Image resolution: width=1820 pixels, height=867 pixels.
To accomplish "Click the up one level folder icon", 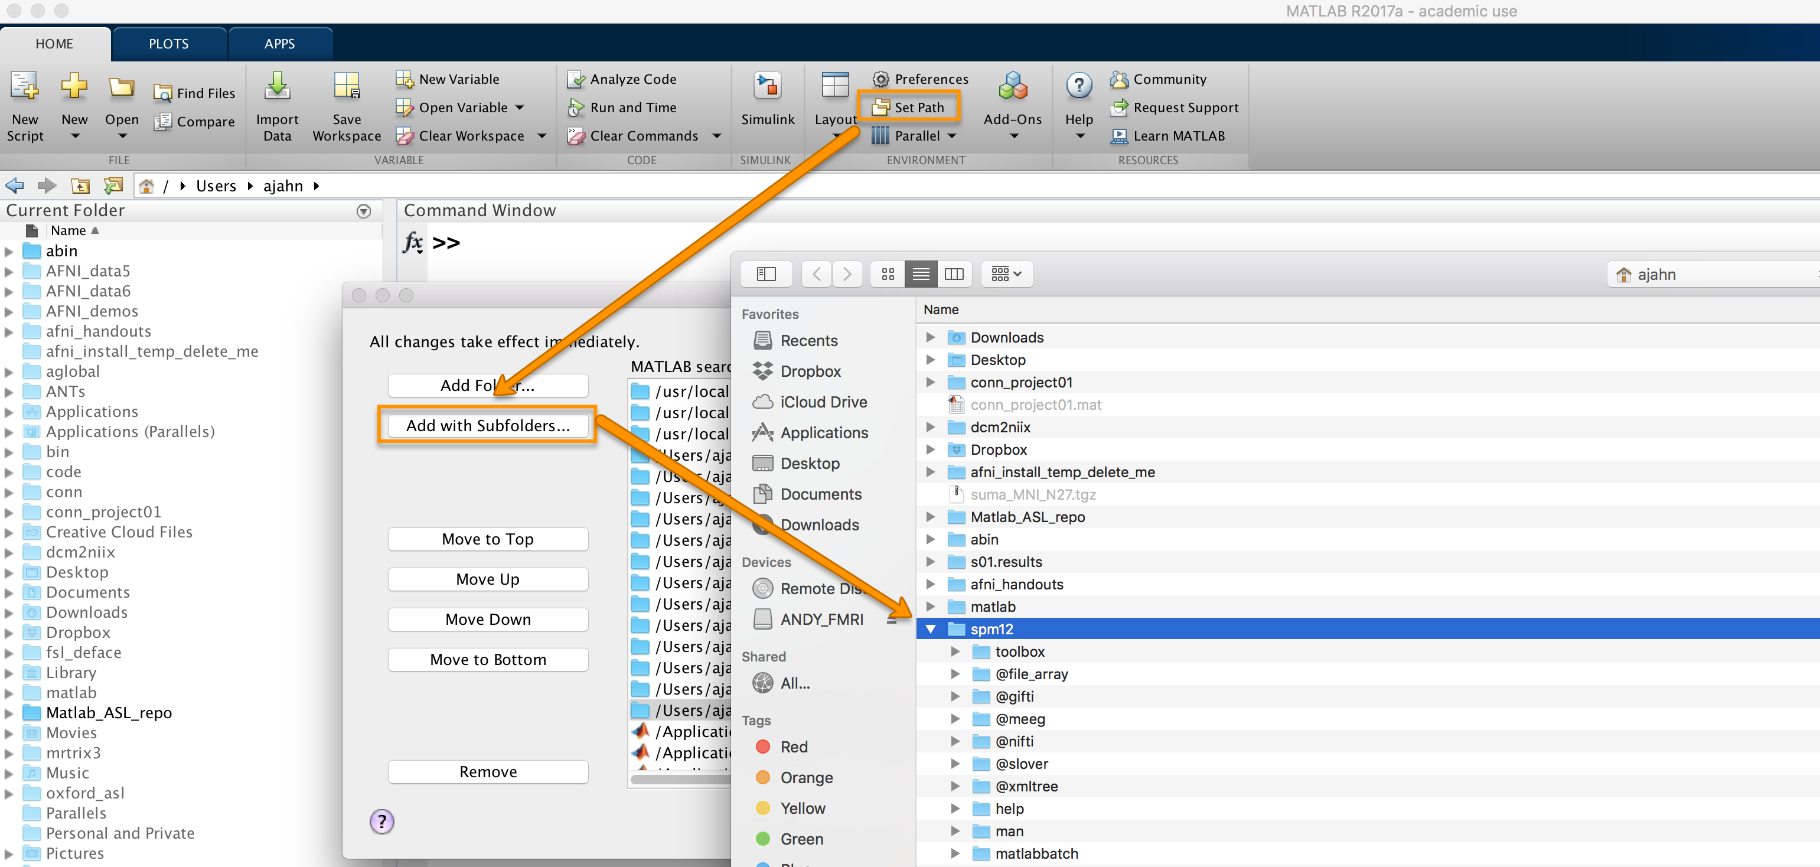I will [80, 186].
